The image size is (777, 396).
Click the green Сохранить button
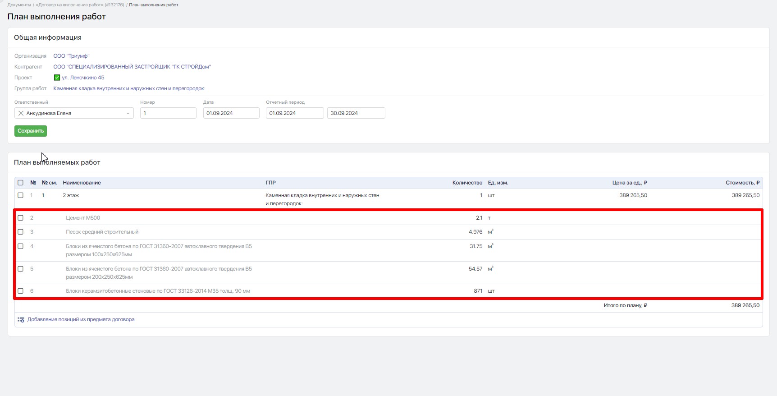coord(31,131)
